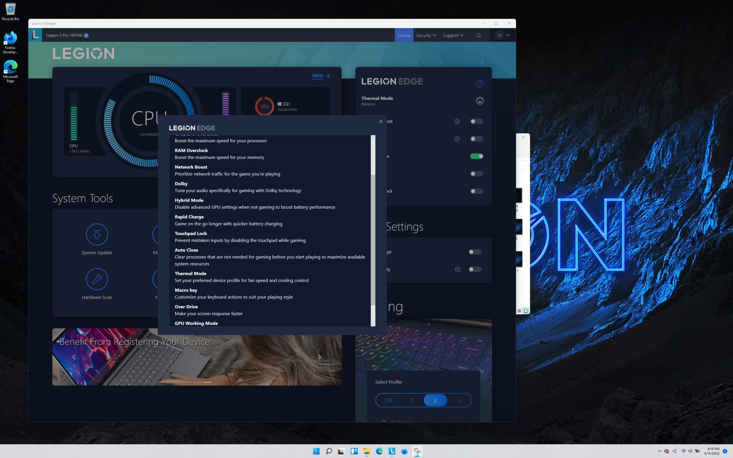Toggle the 'ty' setting switch
Viewport: 733px width, 458px height.
click(475, 269)
